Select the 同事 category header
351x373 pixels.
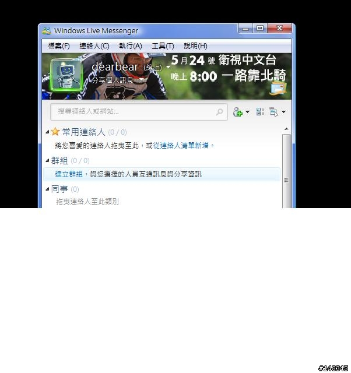(x=59, y=189)
